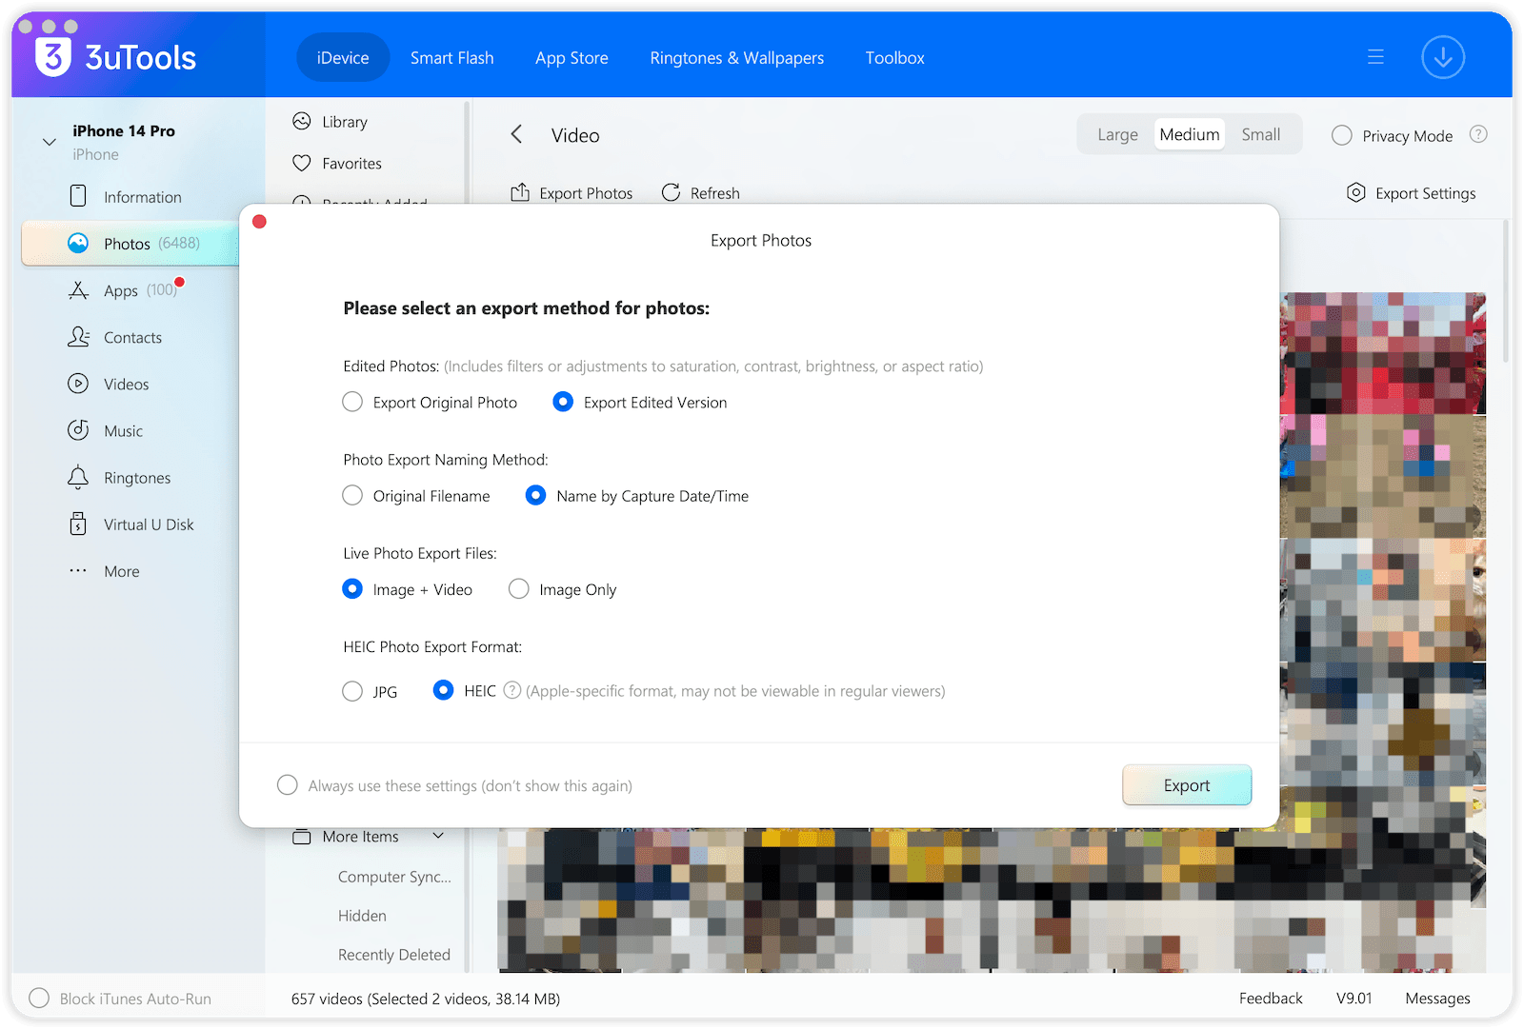Viewport: 1524px width, 1029px height.
Task: Open the hamburger menu icon
Action: (x=1375, y=57)
